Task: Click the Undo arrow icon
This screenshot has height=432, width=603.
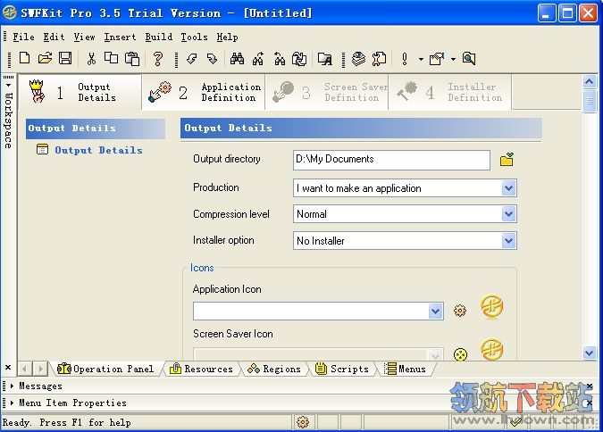Action: (191, 59)
